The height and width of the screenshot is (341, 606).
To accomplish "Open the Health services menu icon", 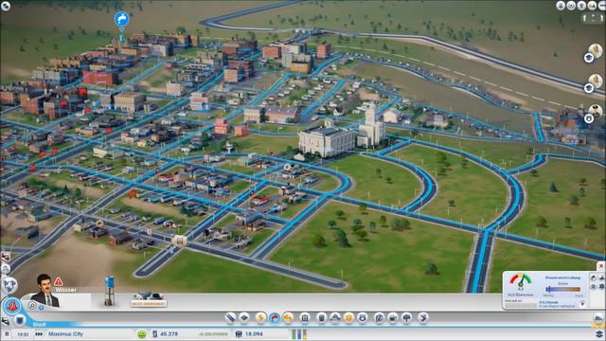I will (x=348, y=318).
